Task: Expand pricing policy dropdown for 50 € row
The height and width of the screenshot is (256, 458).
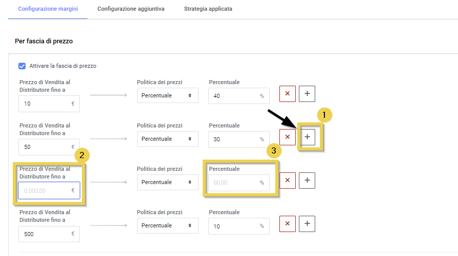Action: [x=167, y=139]
